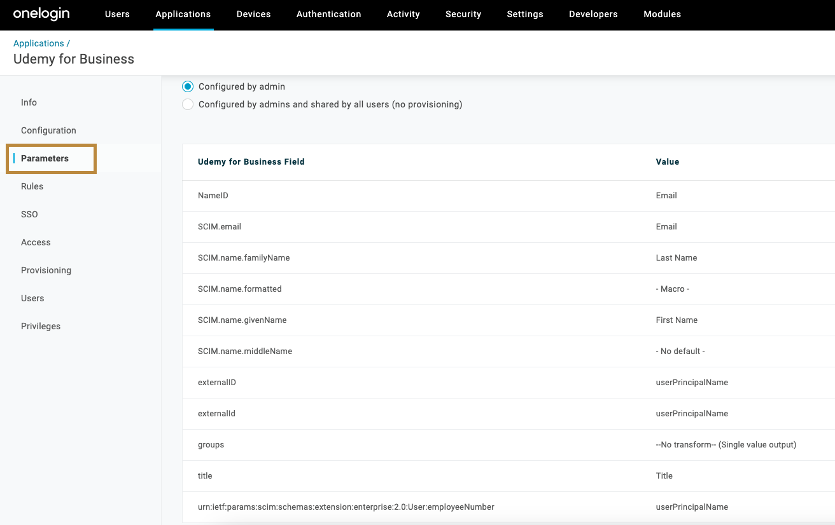Open the Developers menu

593,14
